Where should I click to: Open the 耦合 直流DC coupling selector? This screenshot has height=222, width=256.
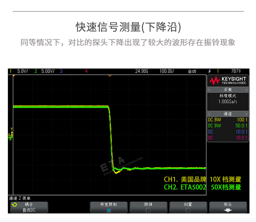29,207
